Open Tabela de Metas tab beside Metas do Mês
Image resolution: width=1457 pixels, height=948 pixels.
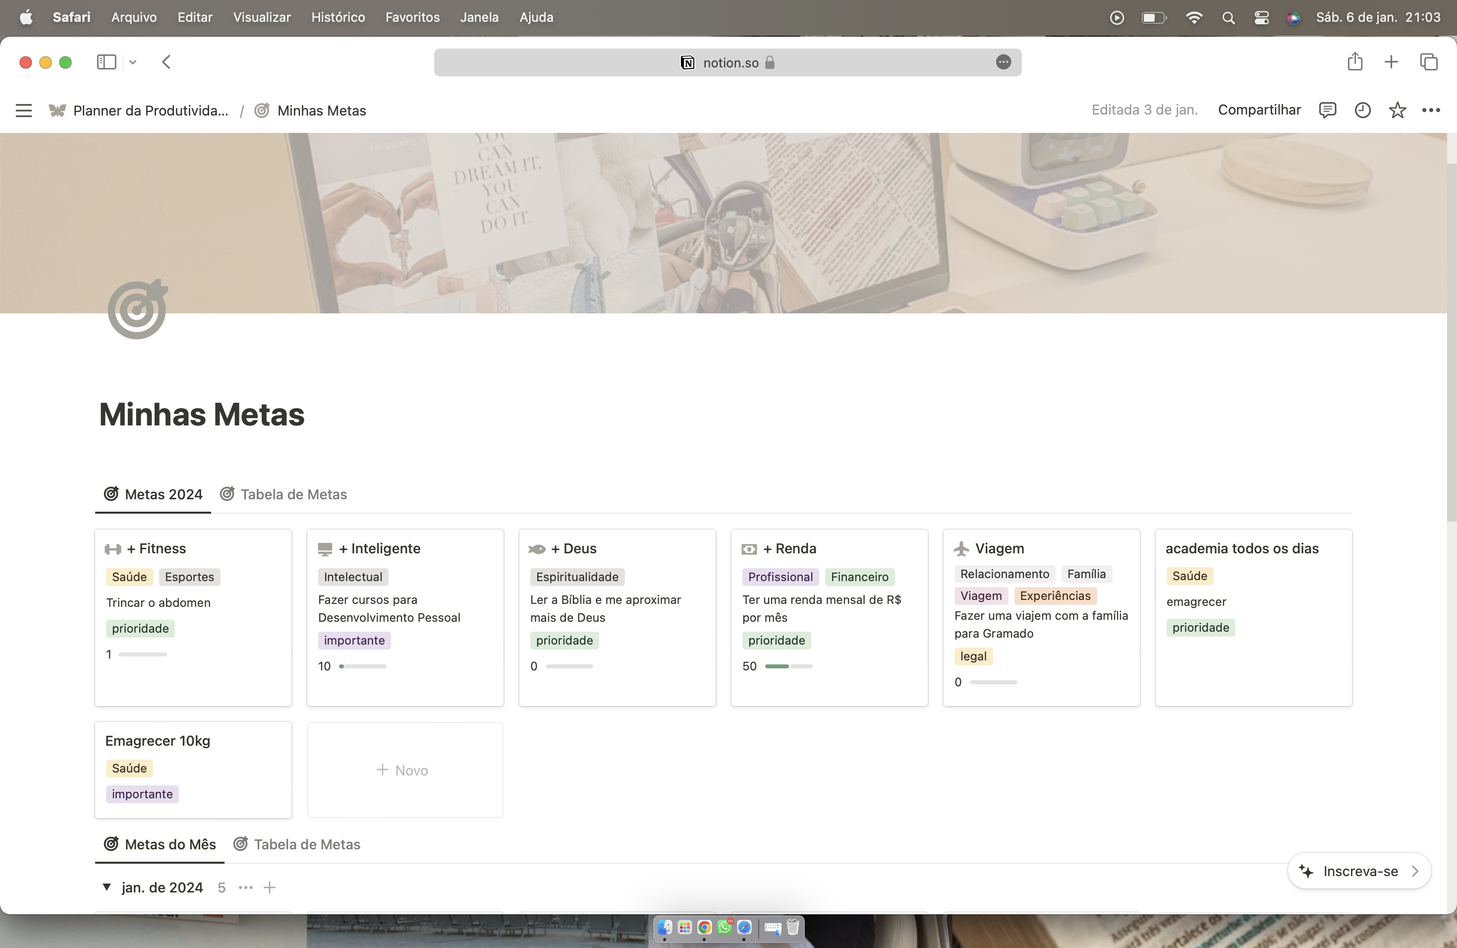pos(297,844)
